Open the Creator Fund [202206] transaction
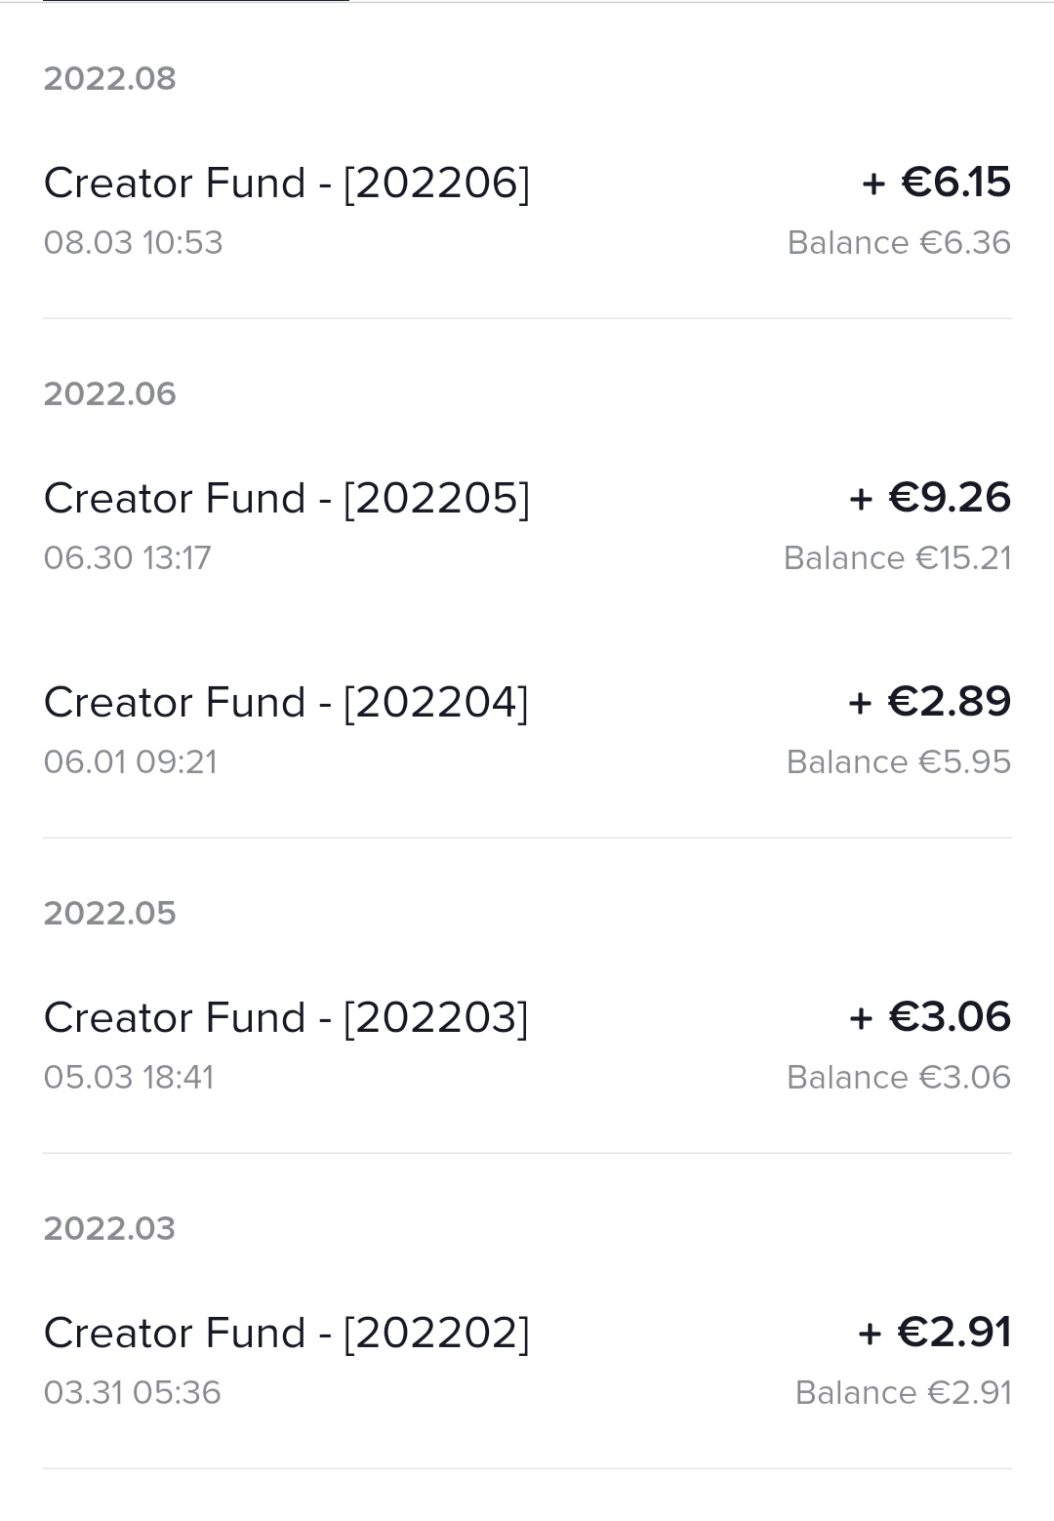This screenshot has width=1054, height=1521. [x=287, y=184]
